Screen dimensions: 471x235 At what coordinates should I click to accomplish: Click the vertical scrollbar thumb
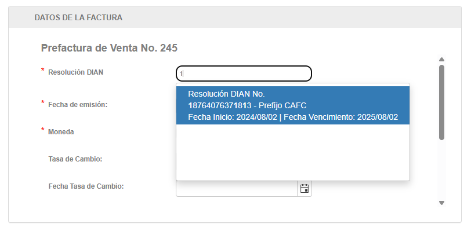[x=441, y=102]
